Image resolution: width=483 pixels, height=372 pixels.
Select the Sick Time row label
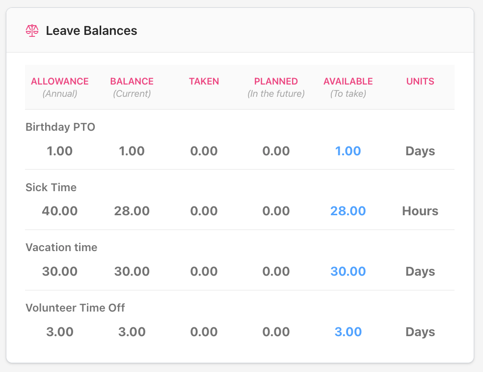51,187
